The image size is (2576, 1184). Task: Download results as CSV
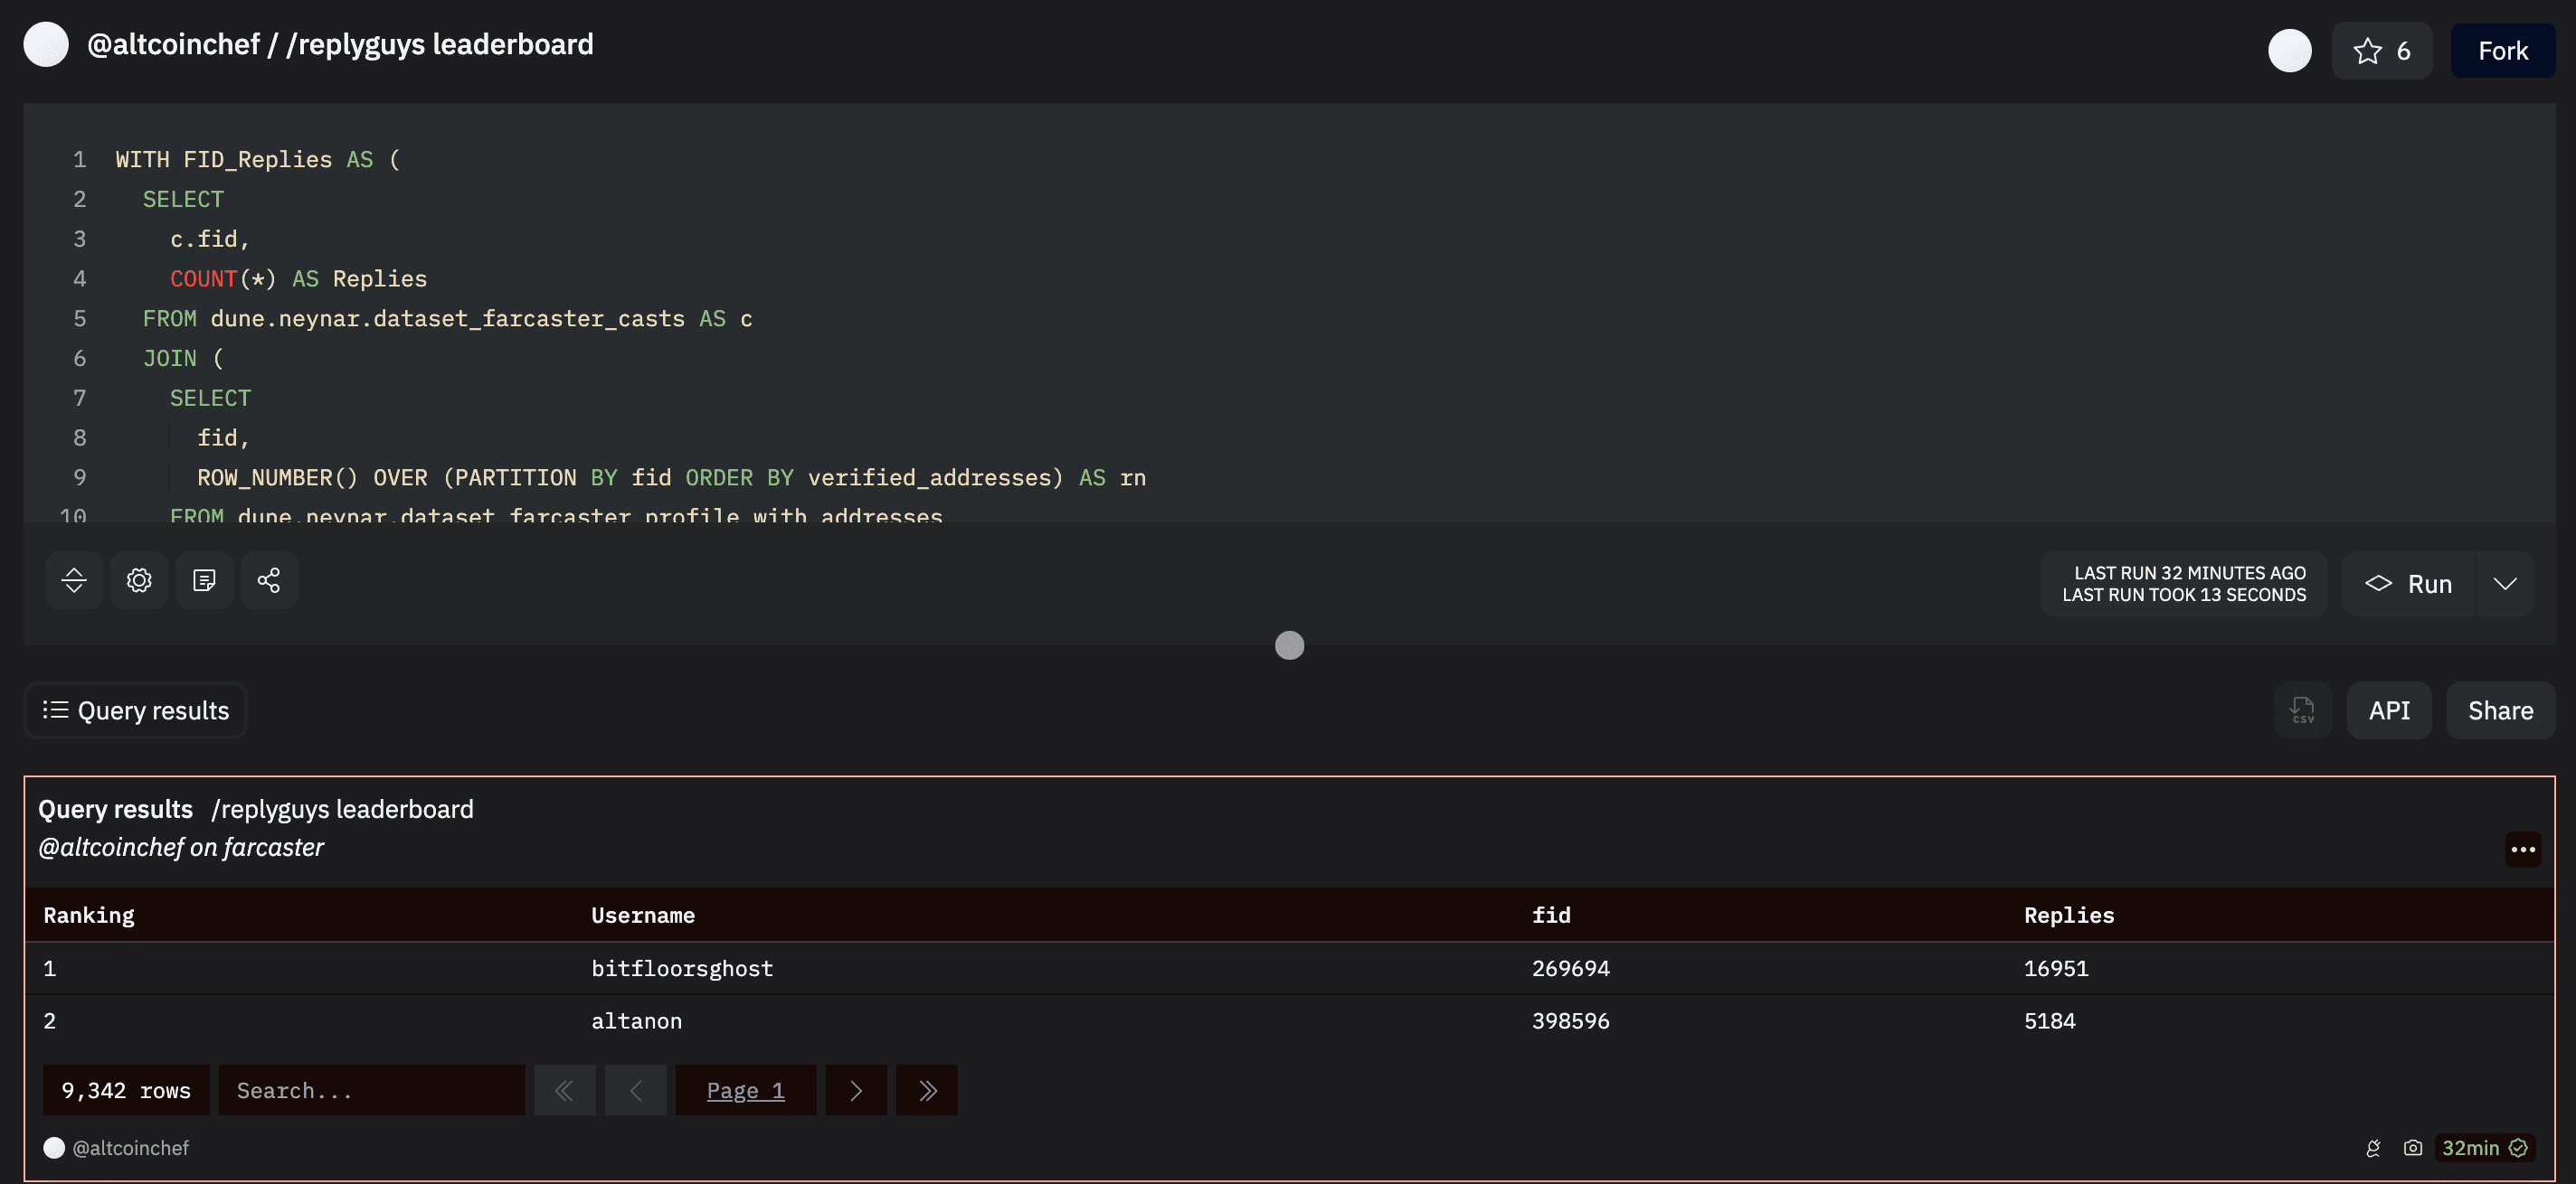tap(2303, 710)
